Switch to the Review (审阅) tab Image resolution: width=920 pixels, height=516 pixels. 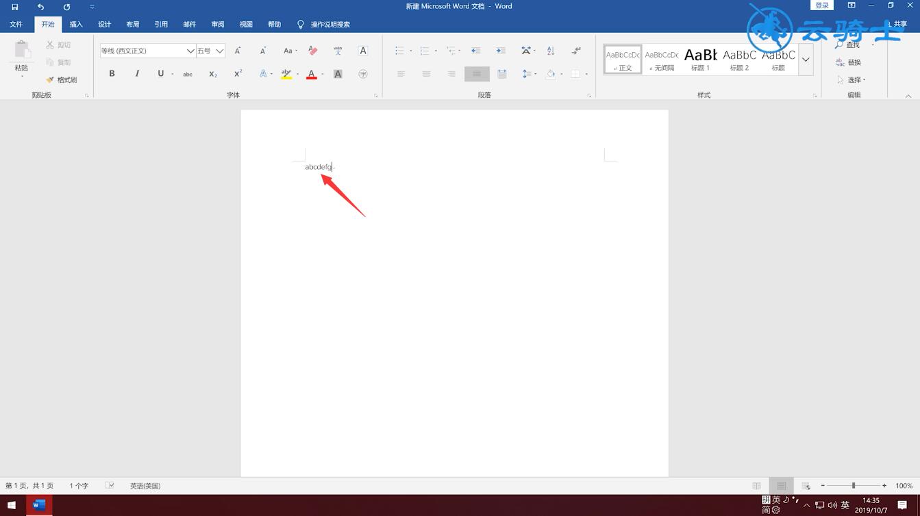218,24
